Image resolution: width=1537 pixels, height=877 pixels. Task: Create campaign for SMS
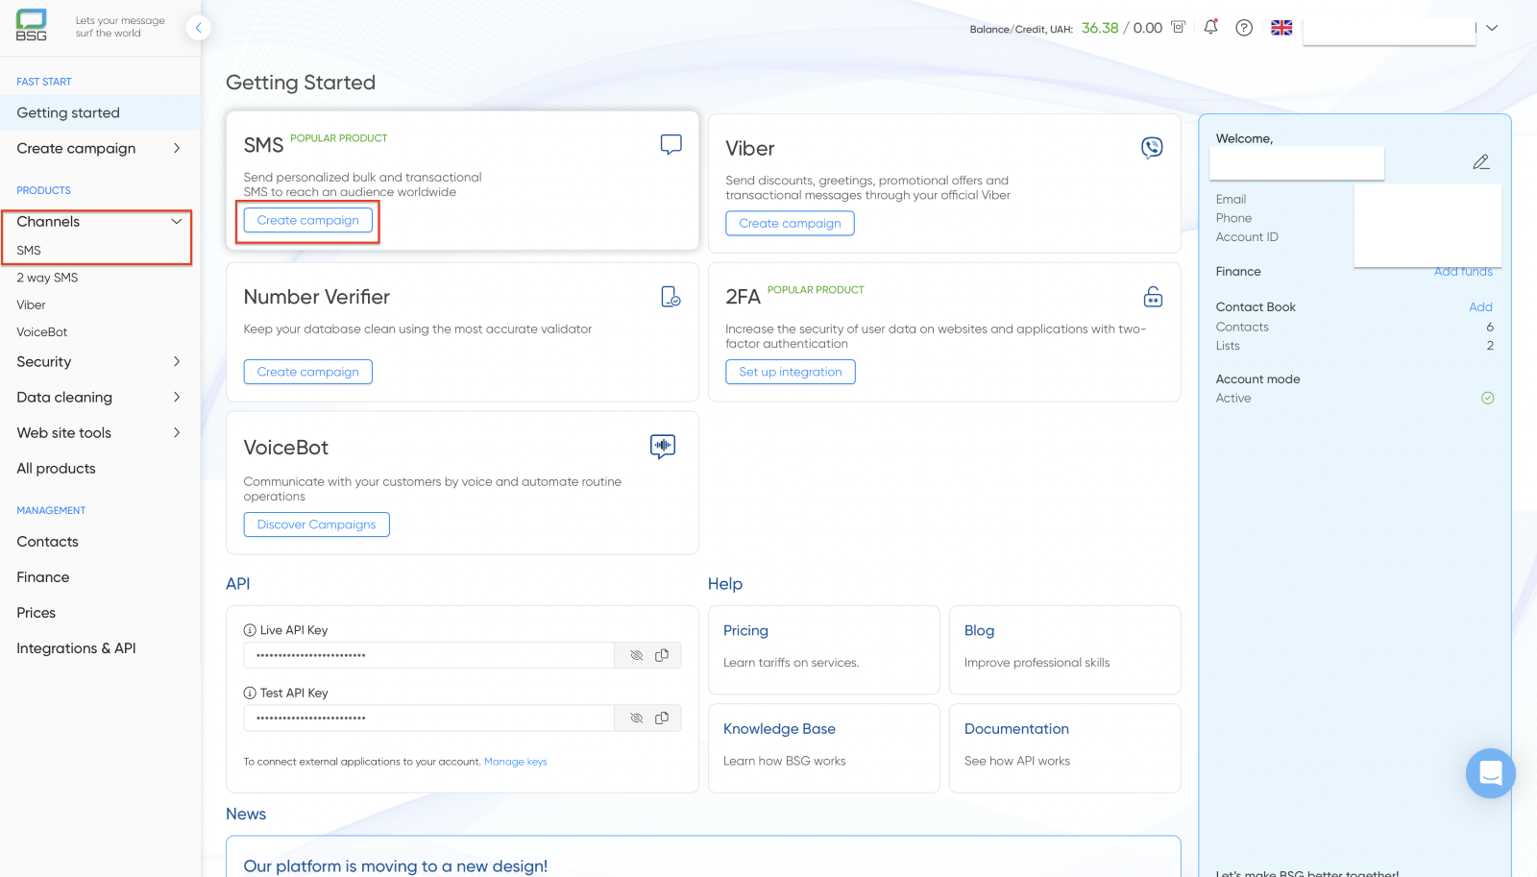307,220
